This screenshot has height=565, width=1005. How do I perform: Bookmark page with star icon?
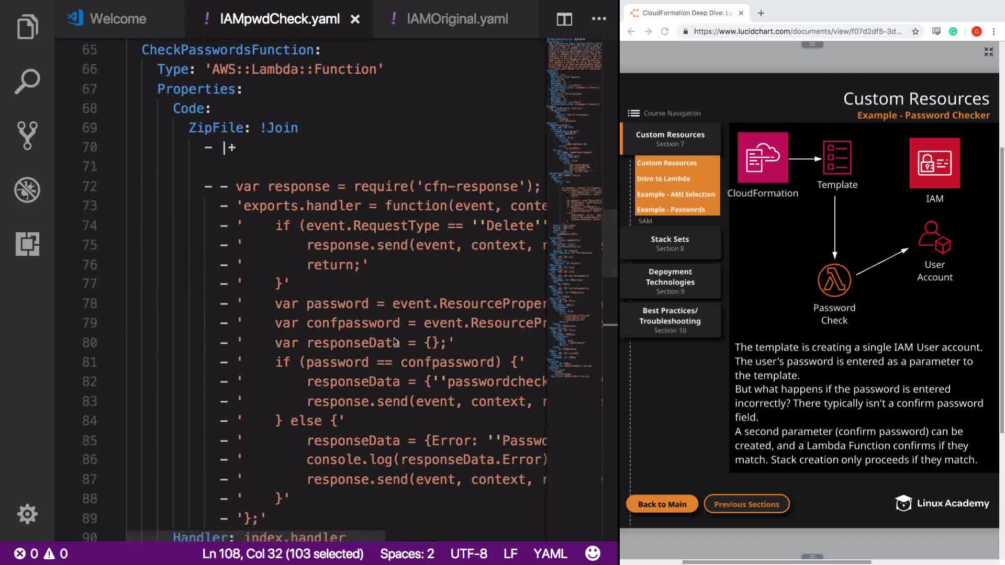[915, 31]
